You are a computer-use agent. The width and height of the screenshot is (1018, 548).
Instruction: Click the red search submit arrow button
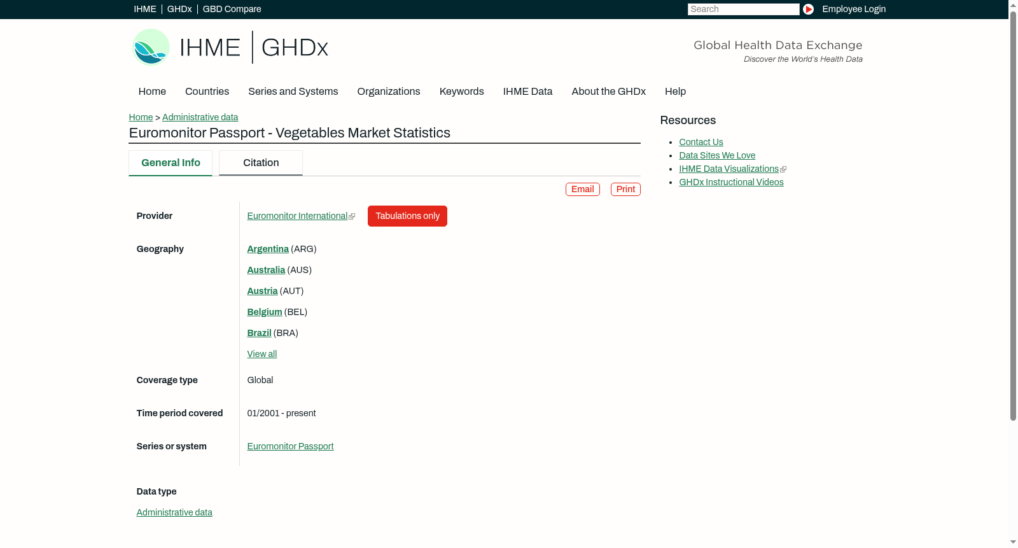tap(808, 9)
